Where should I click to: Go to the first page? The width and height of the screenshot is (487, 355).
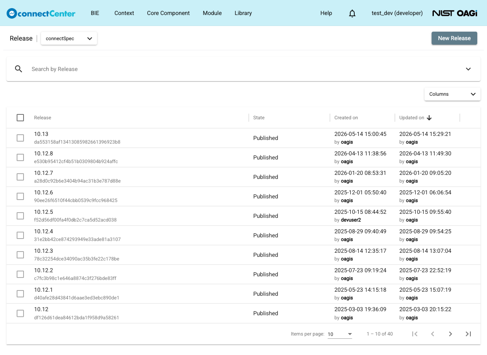click(415, 334)
